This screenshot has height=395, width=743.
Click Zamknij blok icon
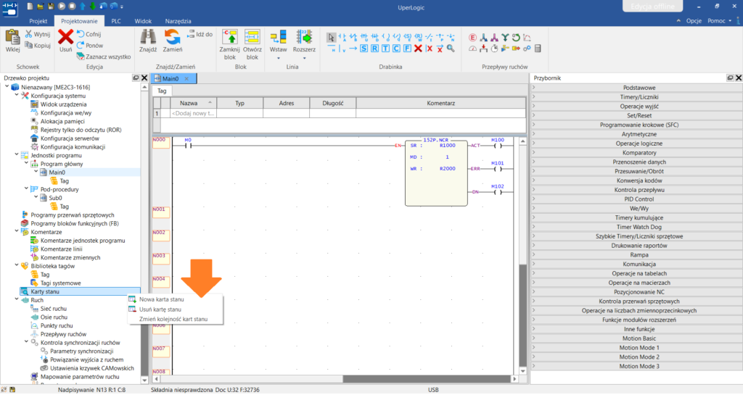(230, 37)
